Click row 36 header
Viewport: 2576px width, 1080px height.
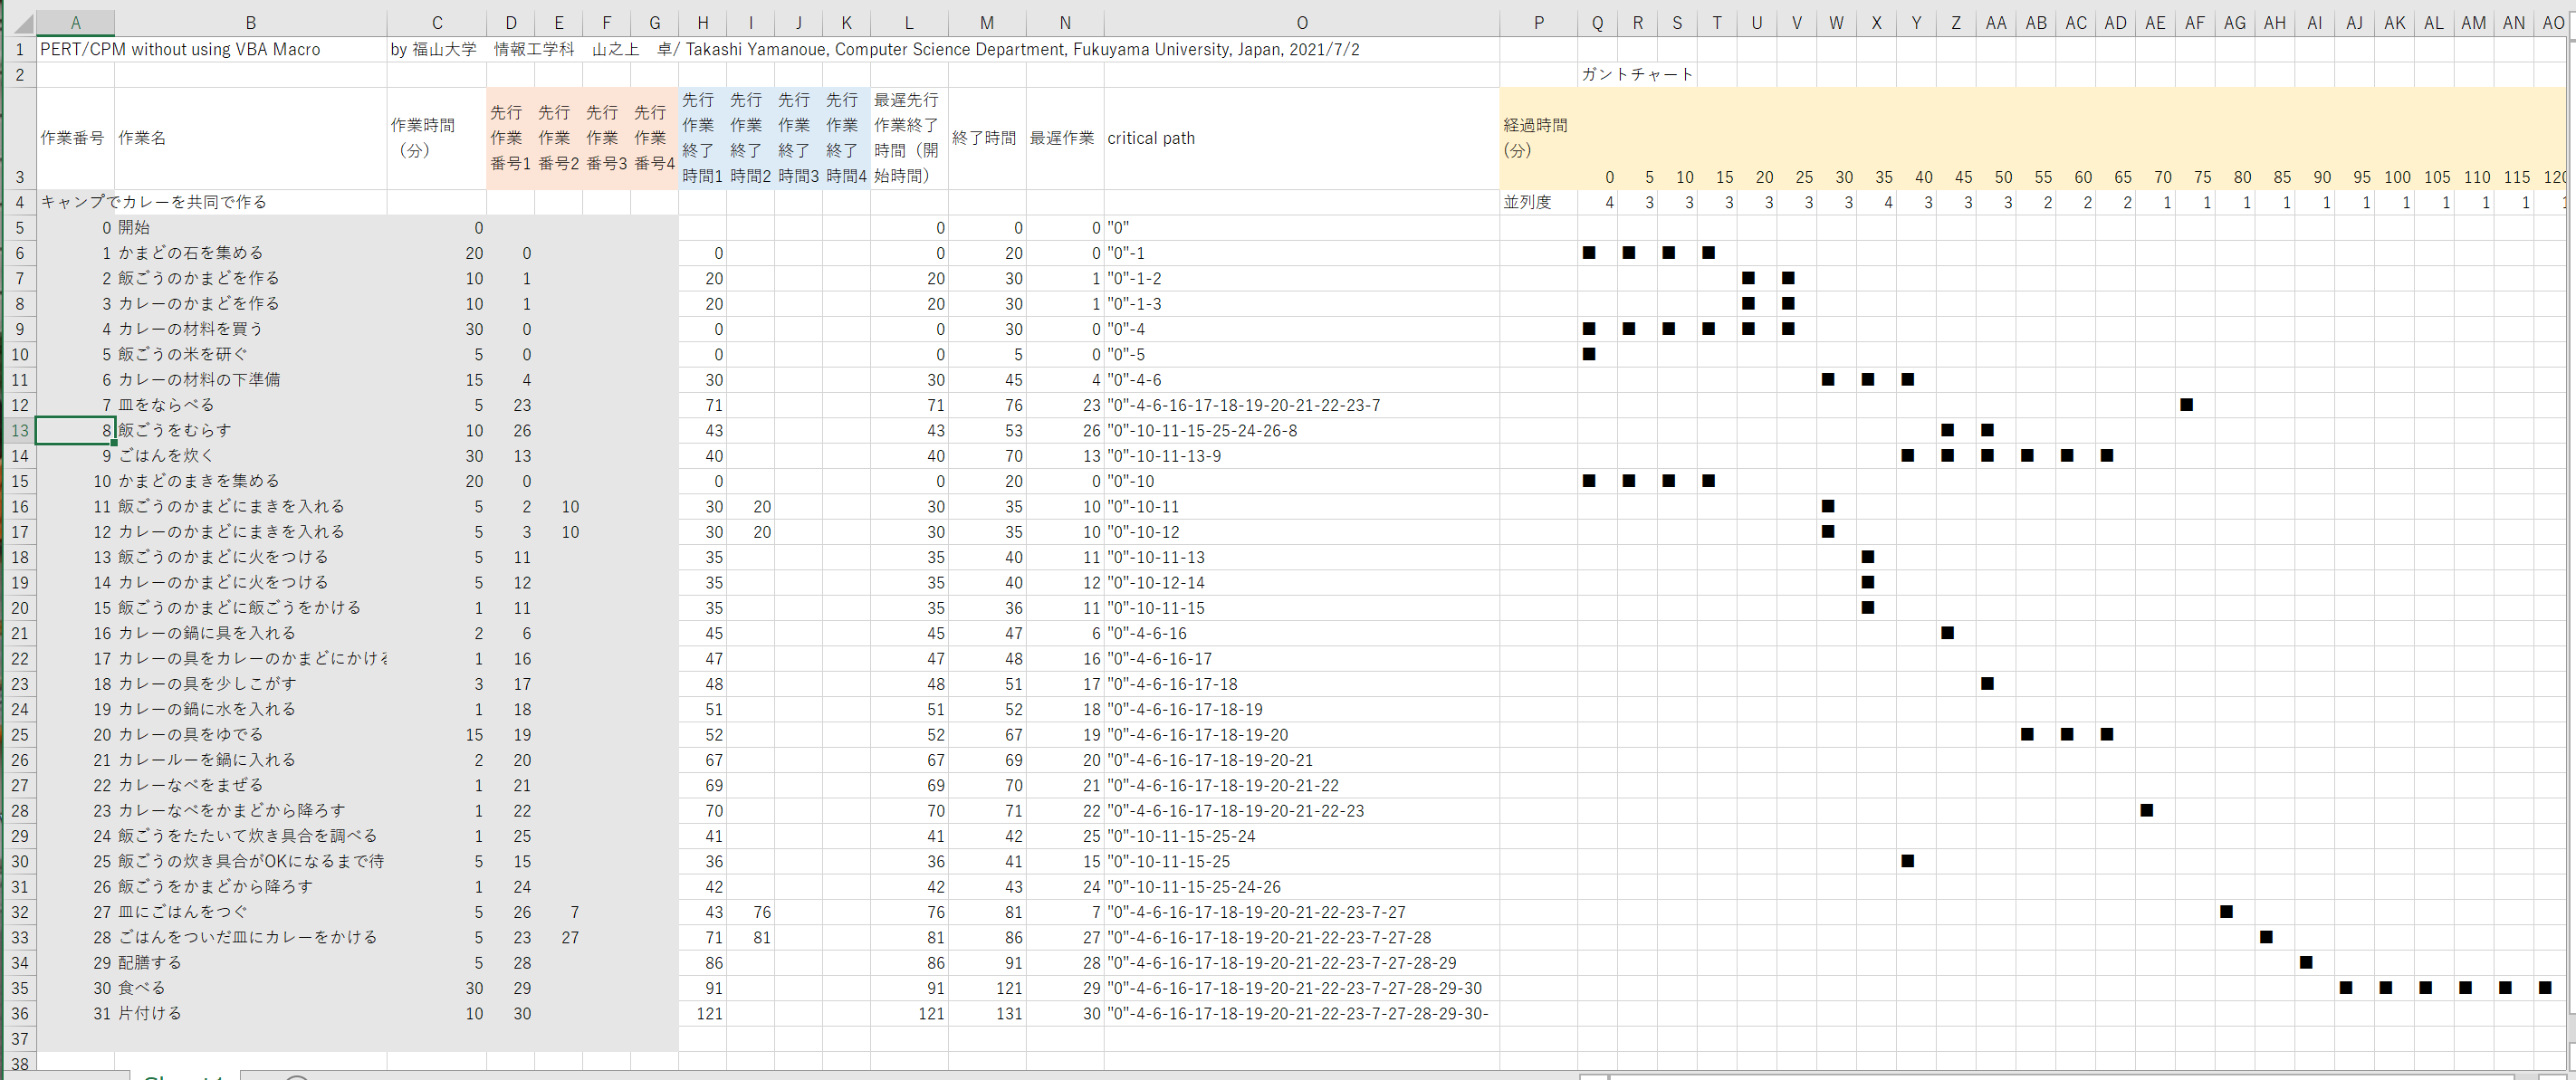[19, 1013]
